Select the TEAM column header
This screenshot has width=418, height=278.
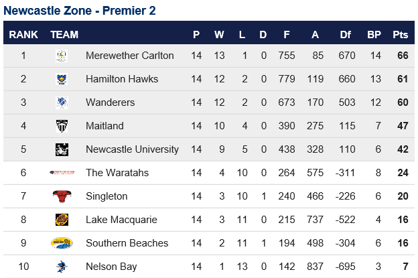[64, 35]
